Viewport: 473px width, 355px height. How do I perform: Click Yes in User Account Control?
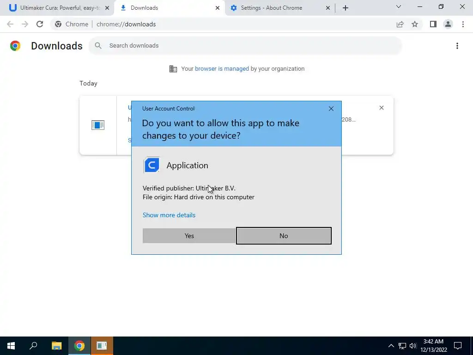point(189,236)
